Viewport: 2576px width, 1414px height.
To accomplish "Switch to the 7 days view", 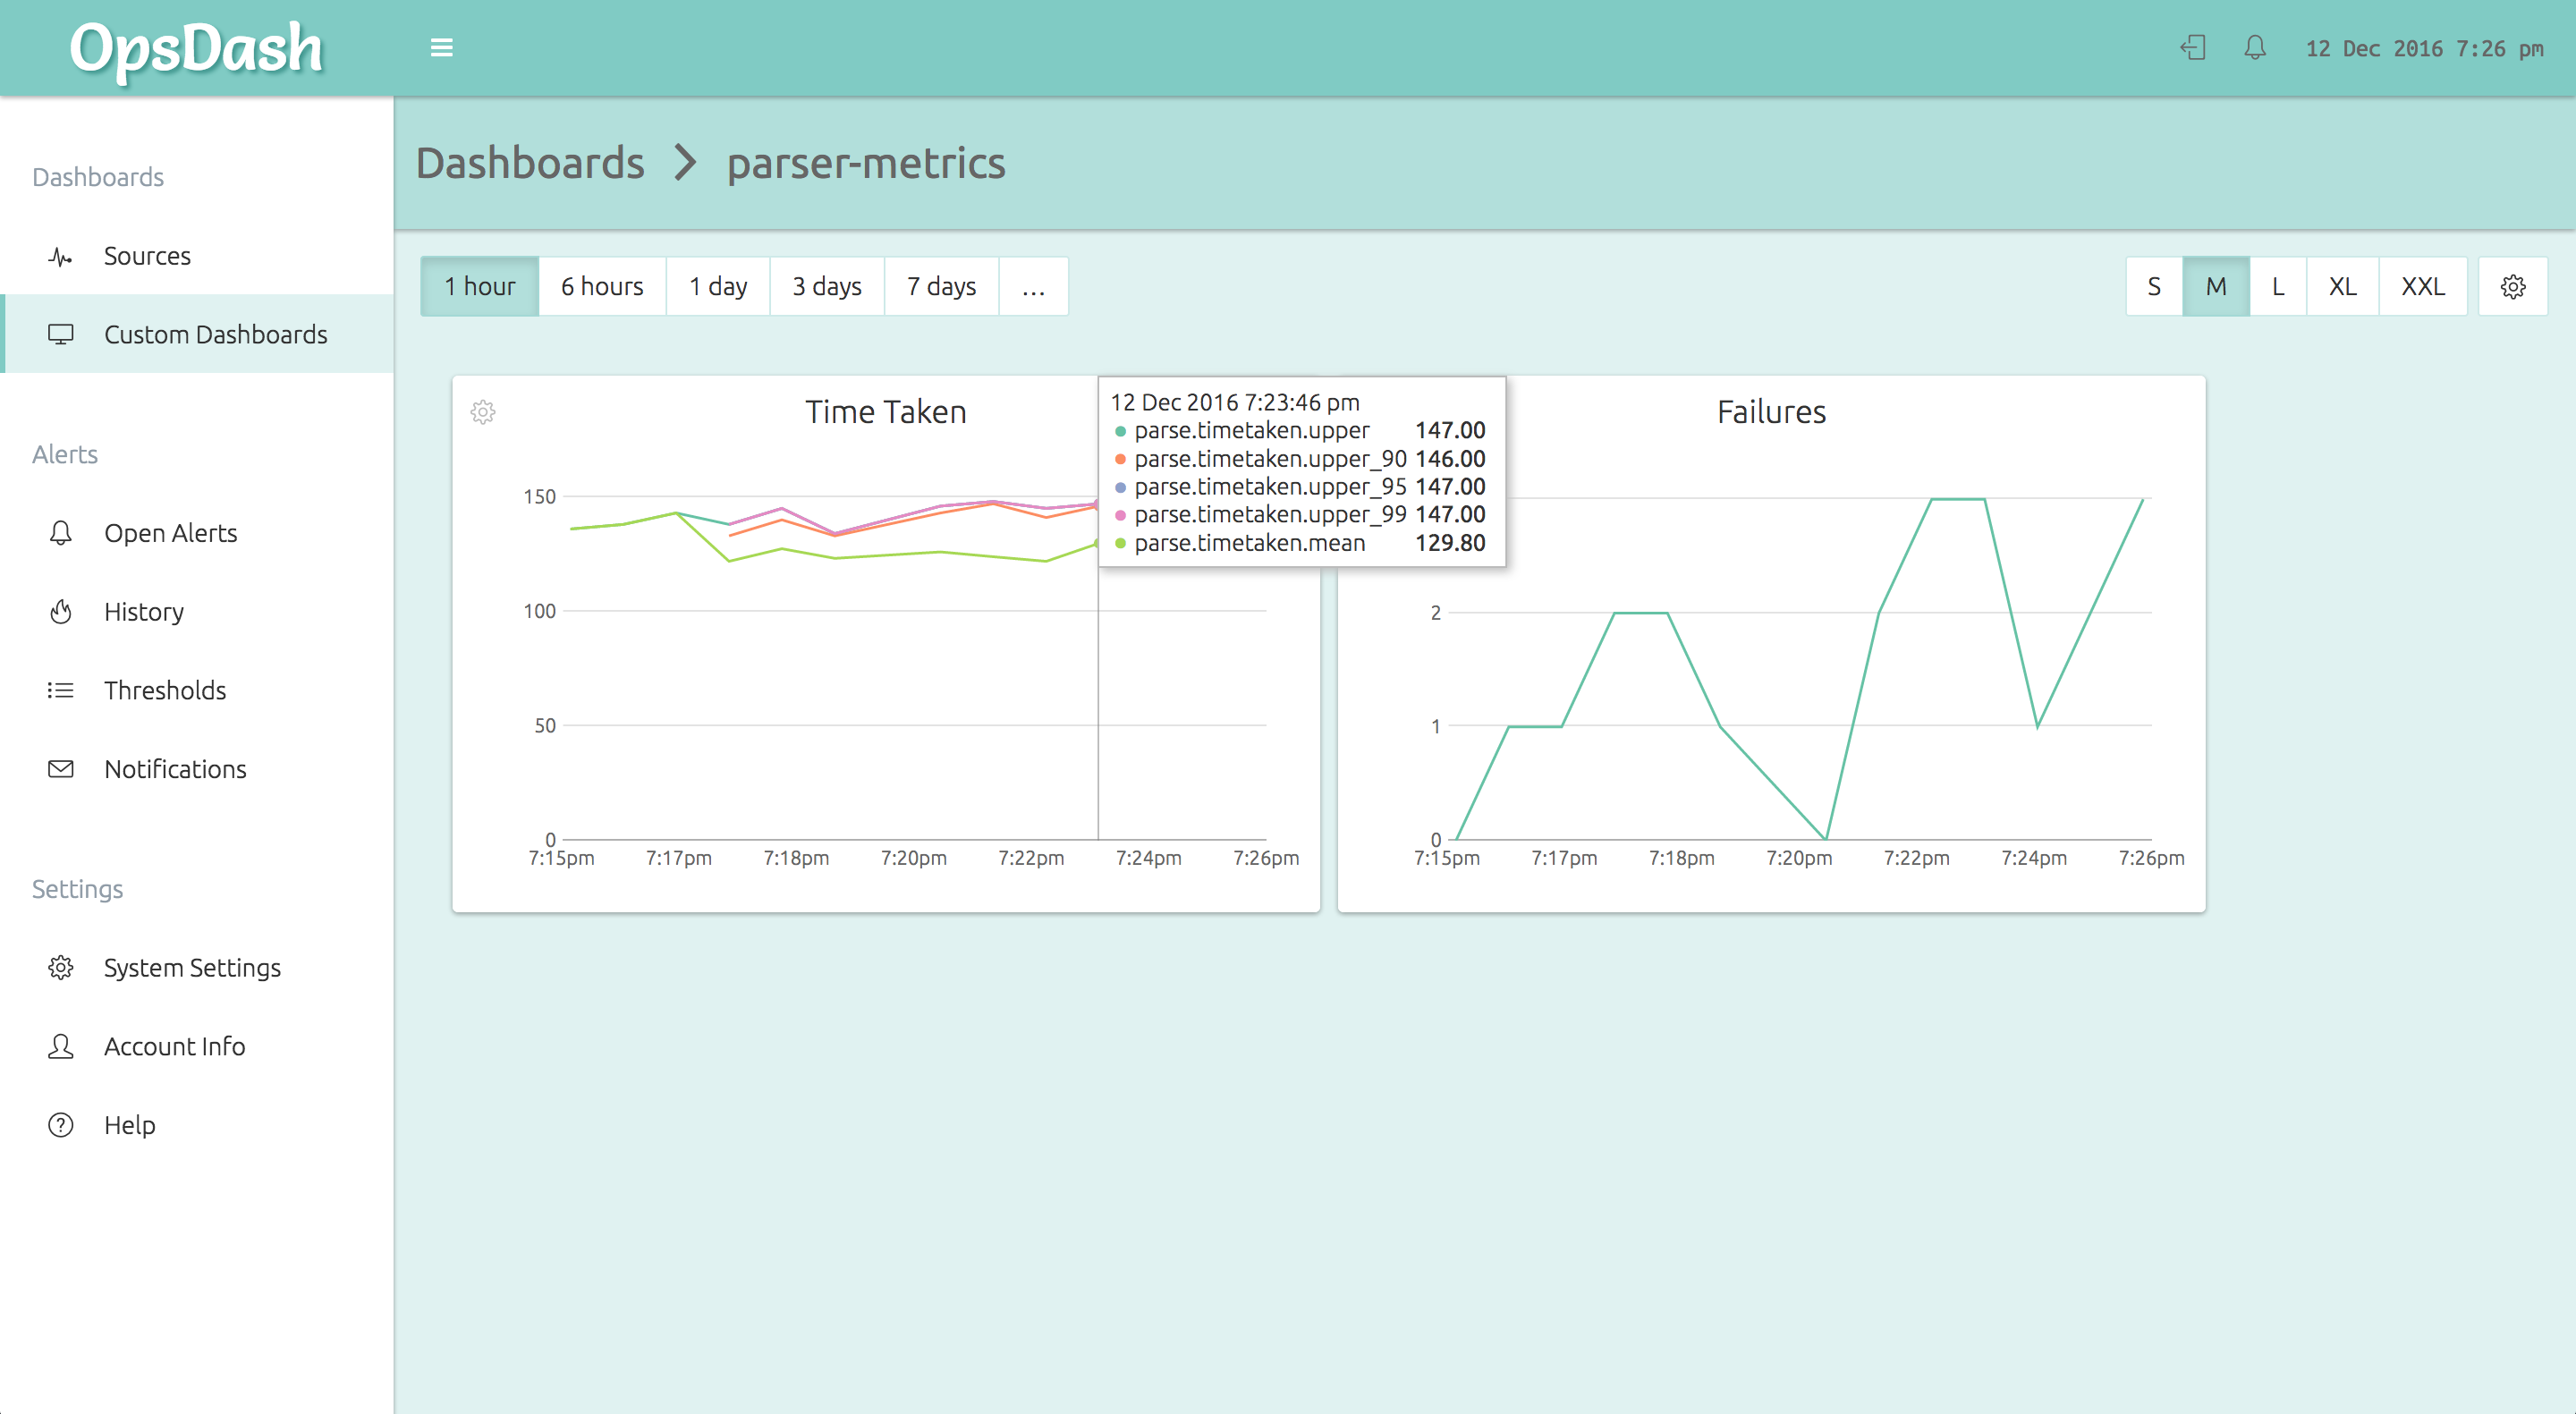I will pos(941,286).
